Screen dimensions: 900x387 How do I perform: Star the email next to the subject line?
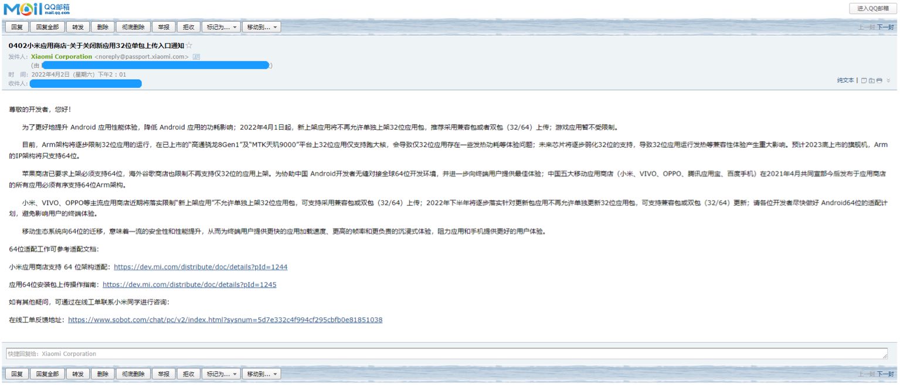189,46
